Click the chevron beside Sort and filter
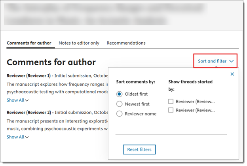 pyautogui.click(x=232, y=61)
